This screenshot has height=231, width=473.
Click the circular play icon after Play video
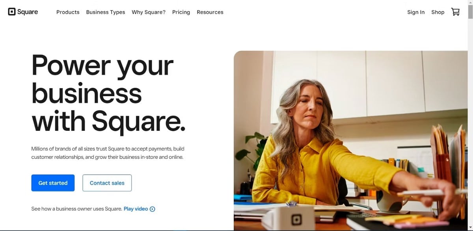click(x=153, y=209)
